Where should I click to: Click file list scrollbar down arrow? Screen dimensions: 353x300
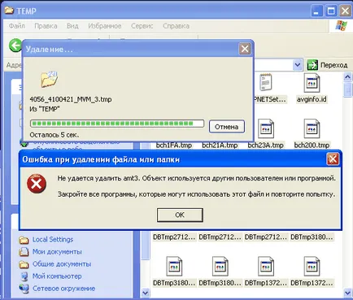point(347,293)
